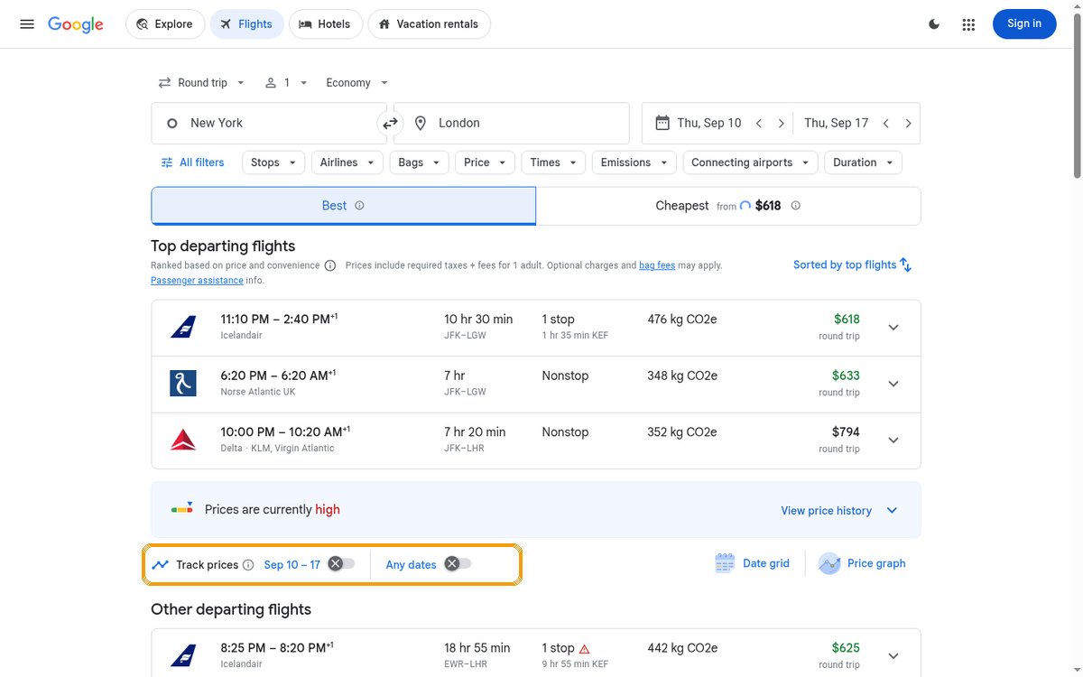Screen dimensions: 1083x677
Task: Show info about Best ranking
Action: point(359,206)
